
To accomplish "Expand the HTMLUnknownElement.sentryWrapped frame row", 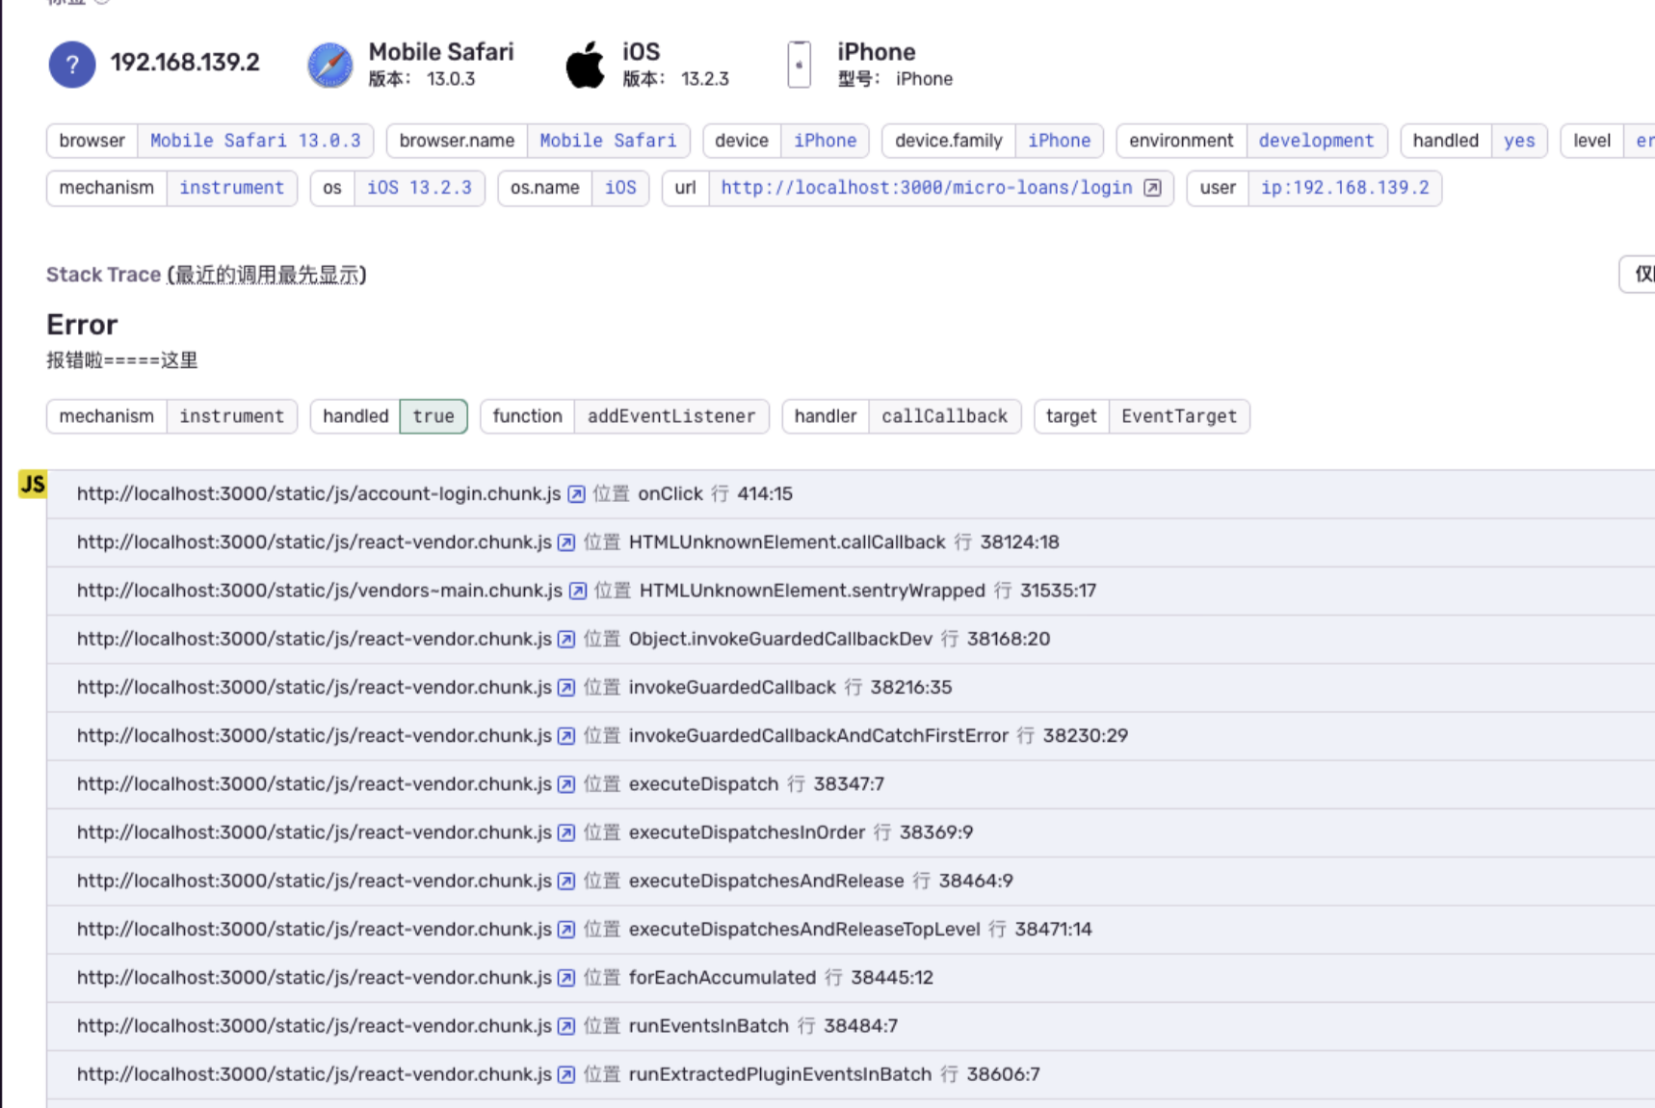I will tap(851, 591).
